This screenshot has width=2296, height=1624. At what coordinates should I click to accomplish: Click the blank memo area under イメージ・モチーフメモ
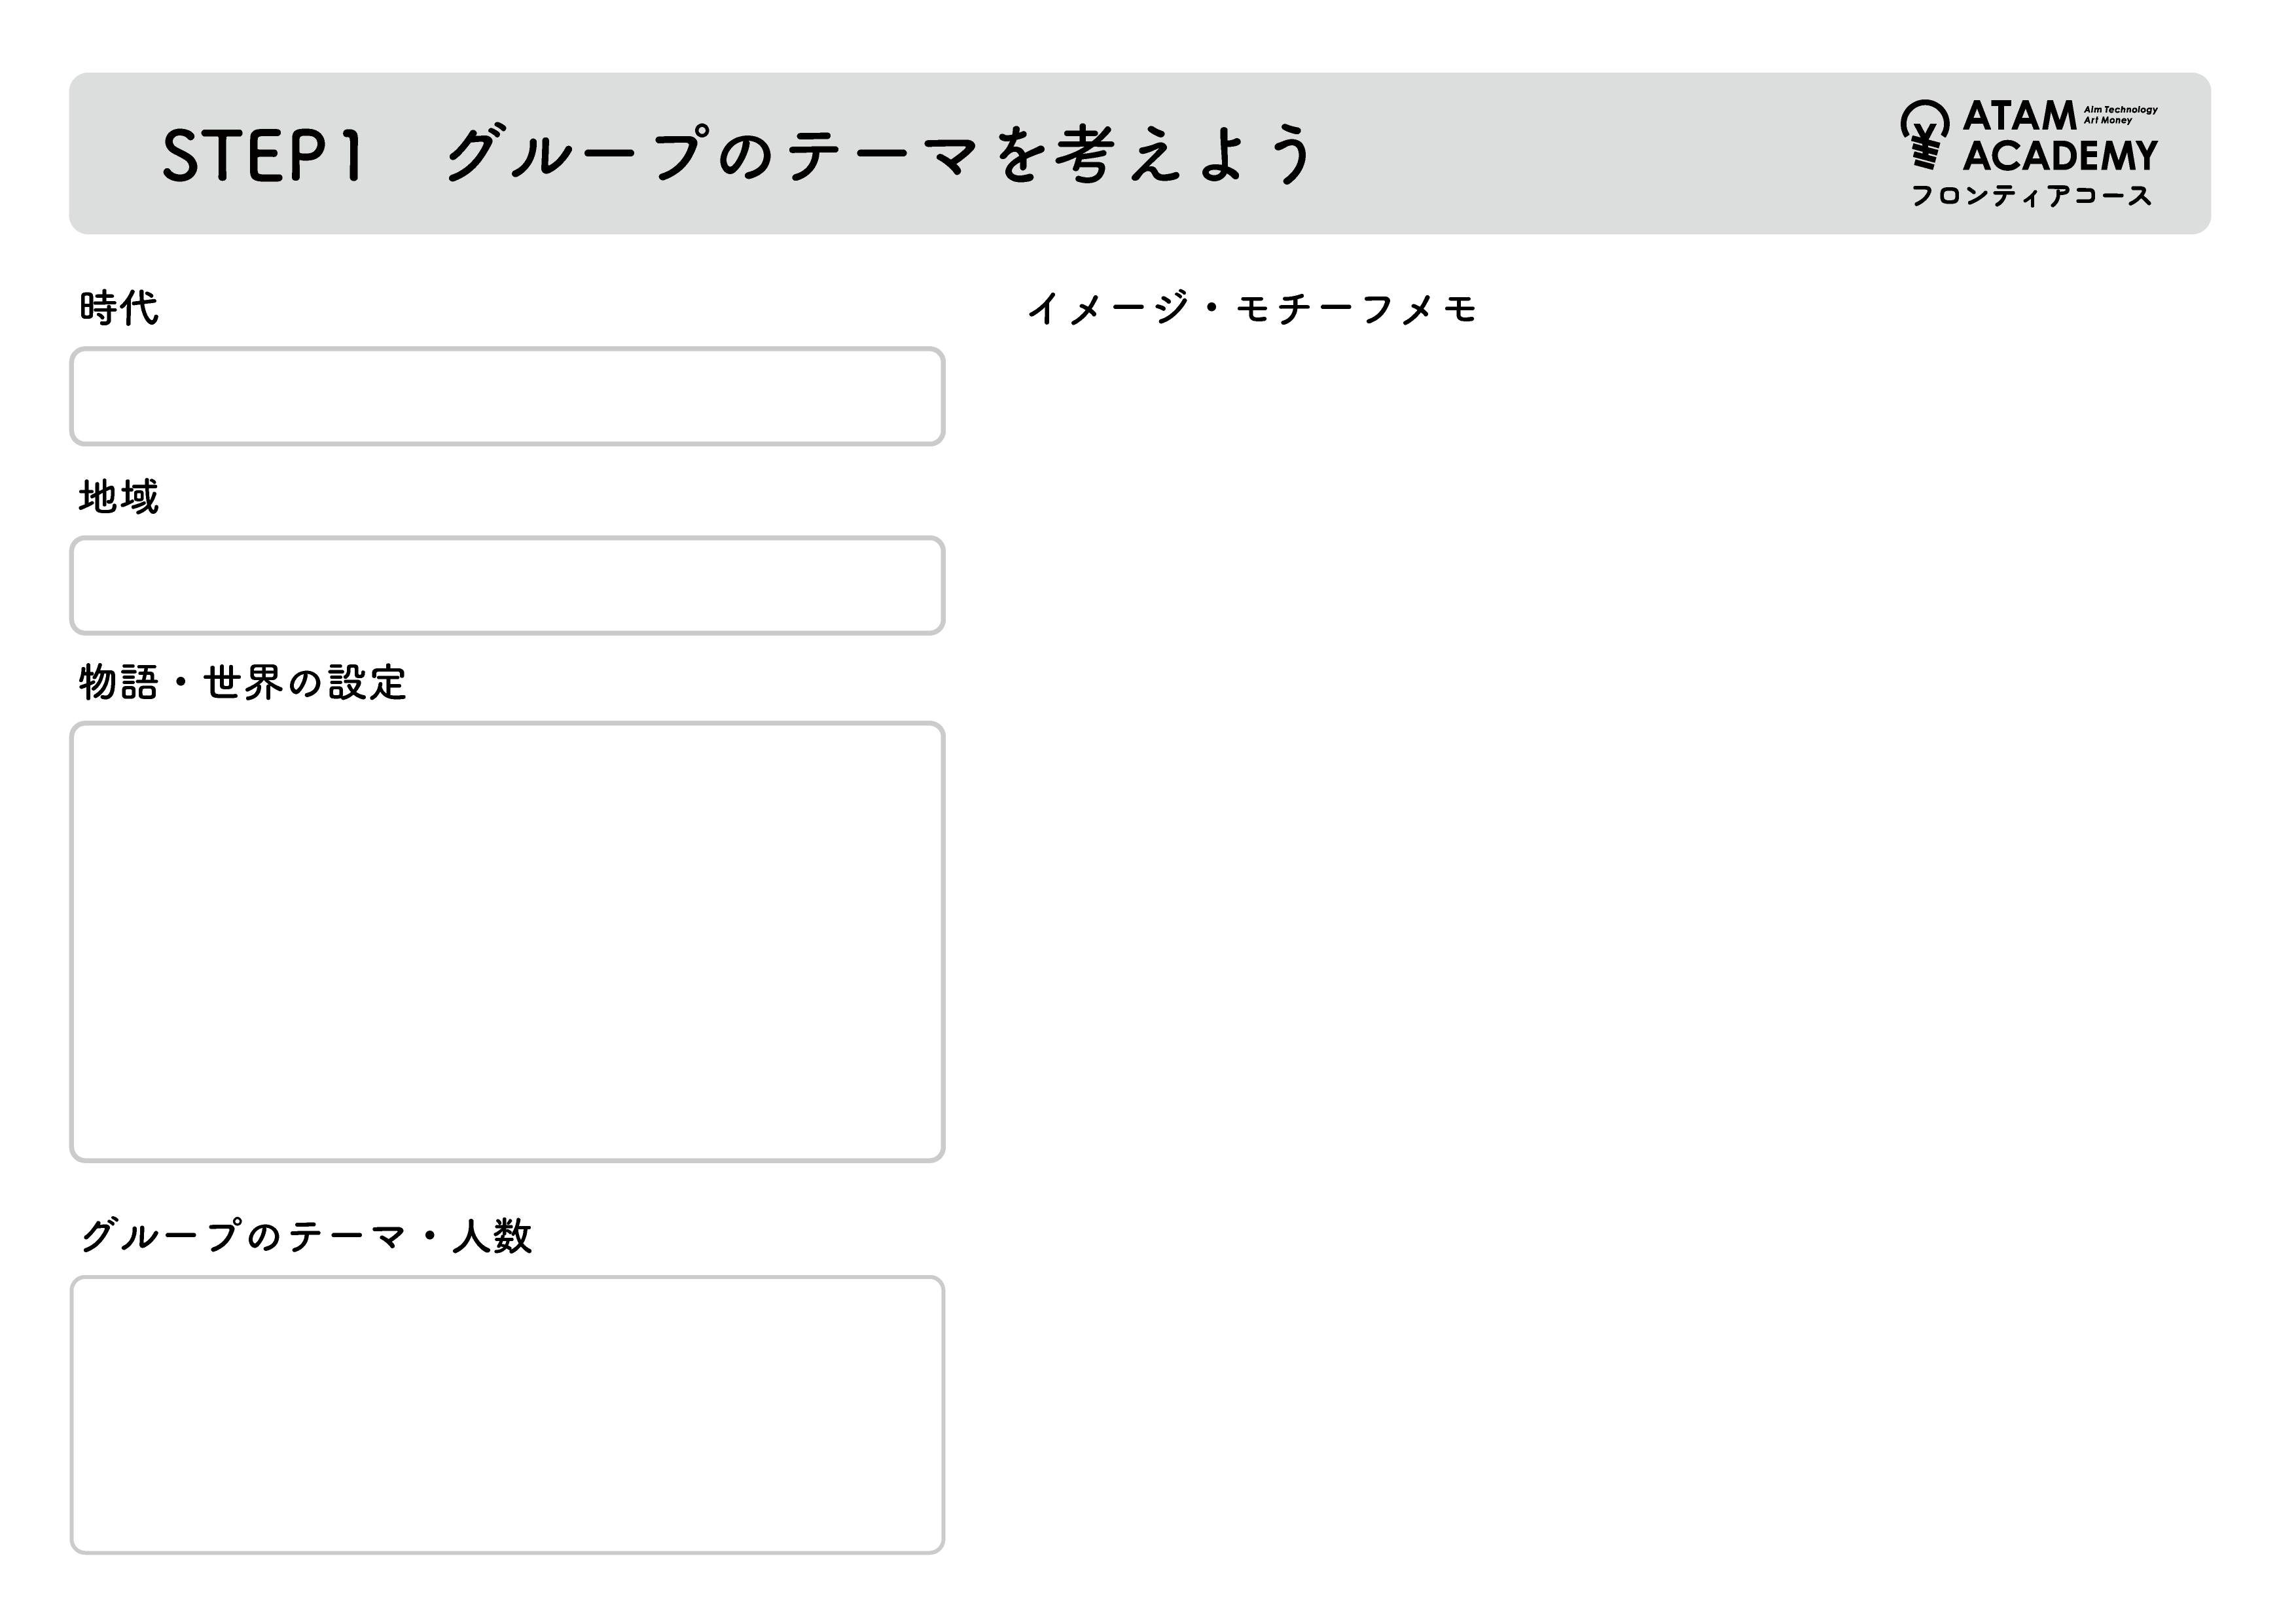click(x=1600, y=900)
